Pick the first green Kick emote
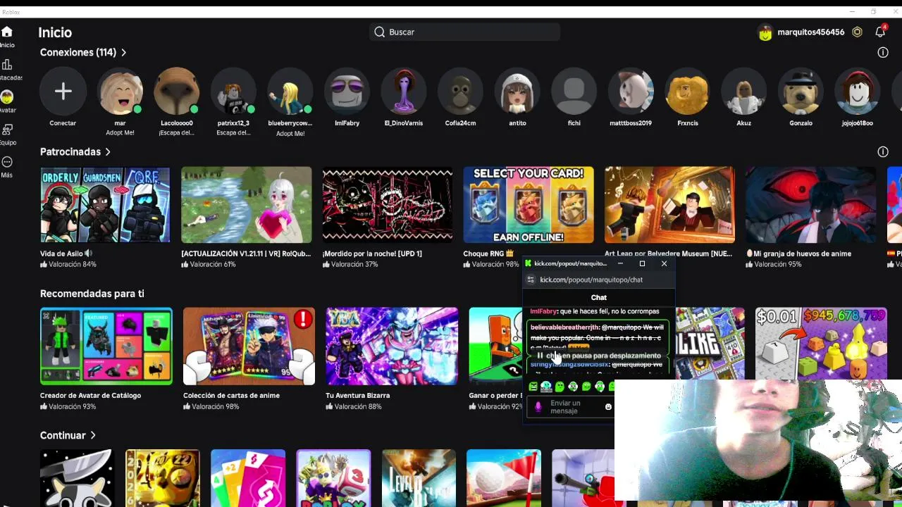 tap(533, 387)
